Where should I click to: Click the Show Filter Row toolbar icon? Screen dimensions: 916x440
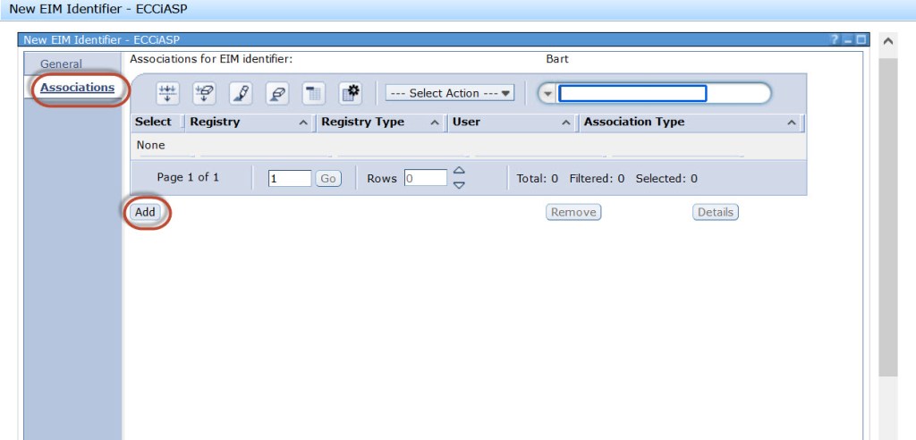coord(167,93)
